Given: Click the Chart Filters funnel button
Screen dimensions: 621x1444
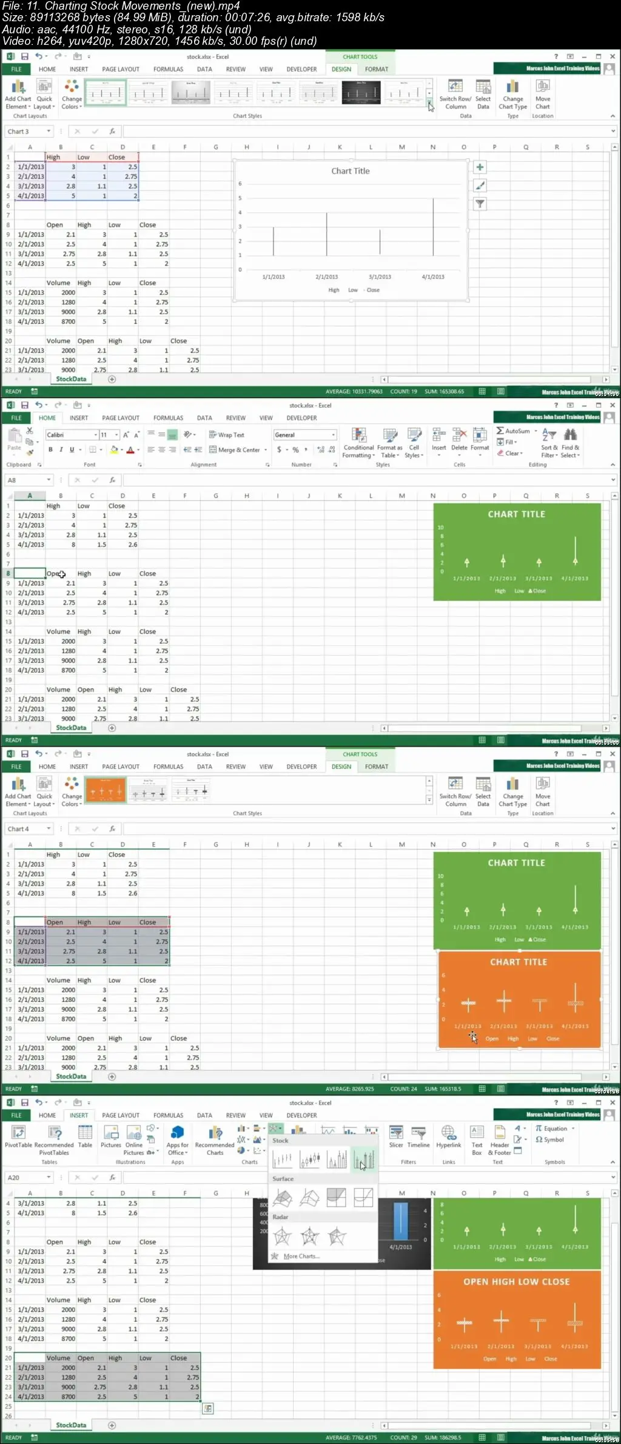Looking at the screenshot, I should pos(480,204).
